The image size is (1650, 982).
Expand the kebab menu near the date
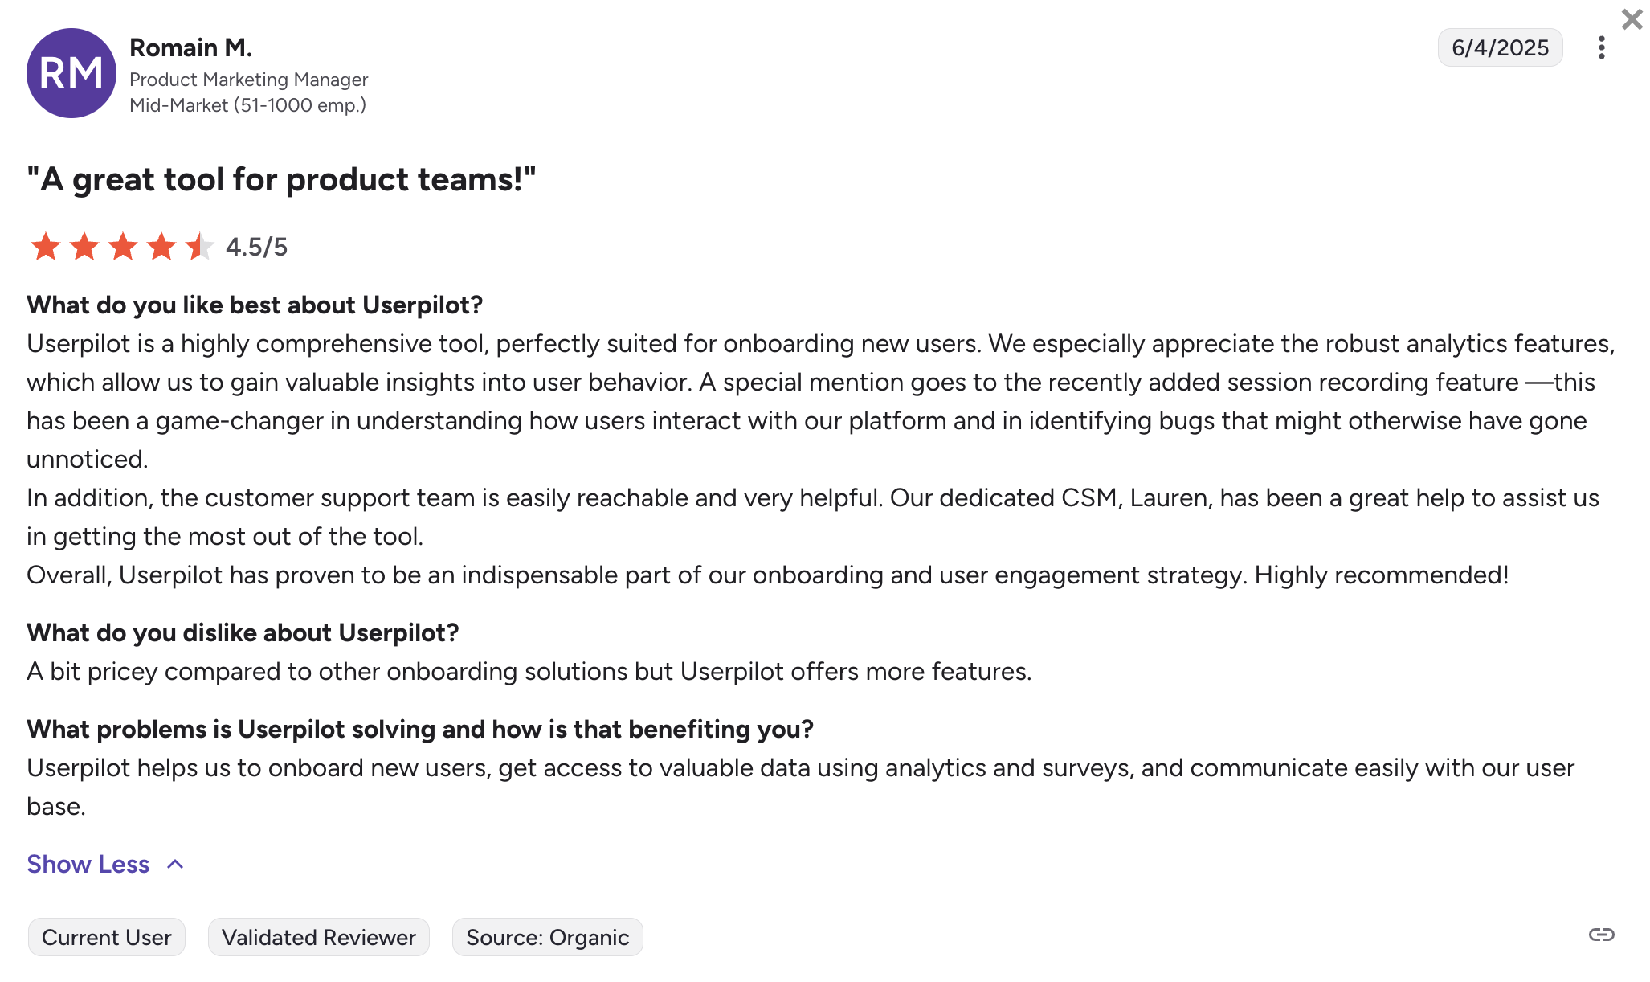[1601, 48]
